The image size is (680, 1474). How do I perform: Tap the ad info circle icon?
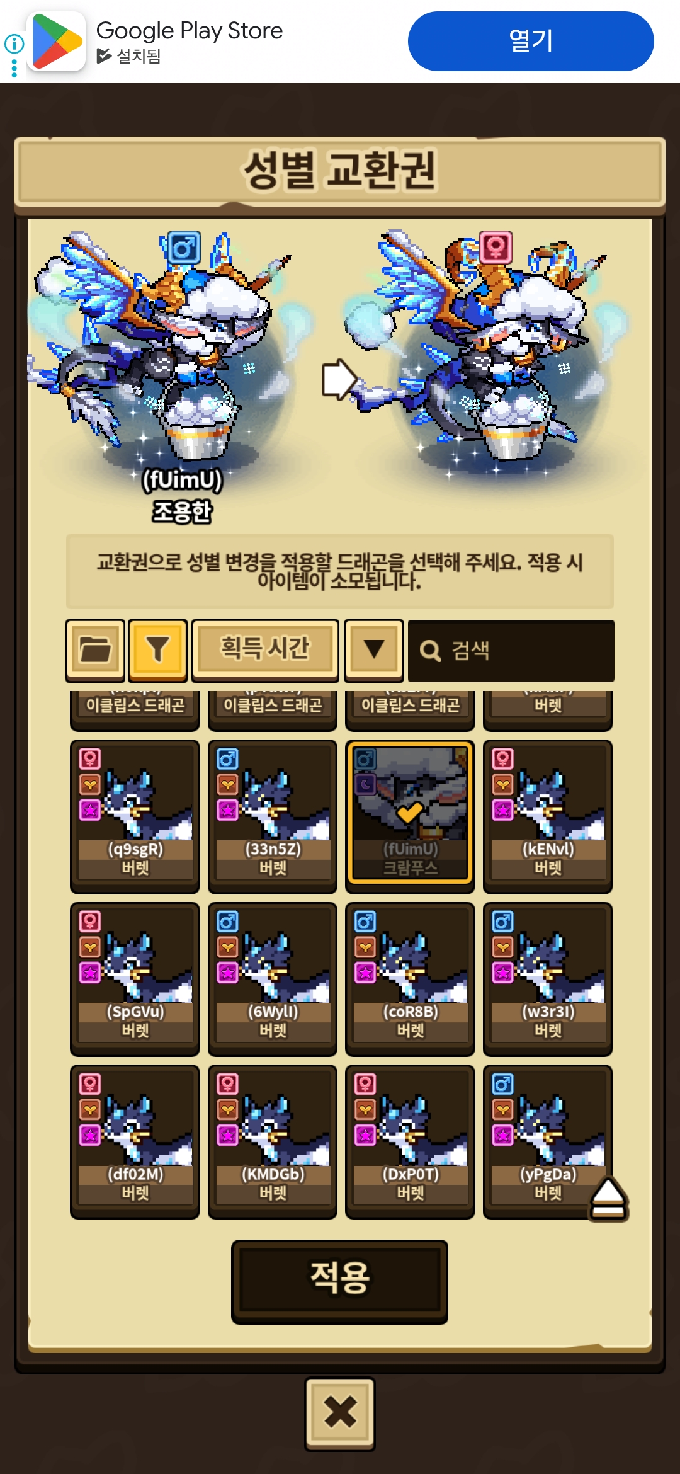[14, 43]
